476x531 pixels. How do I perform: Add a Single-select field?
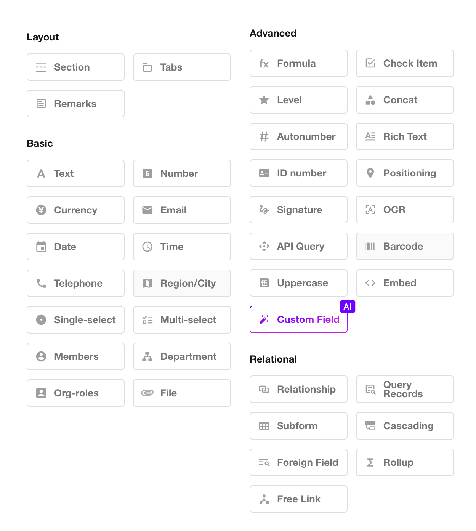75,320
